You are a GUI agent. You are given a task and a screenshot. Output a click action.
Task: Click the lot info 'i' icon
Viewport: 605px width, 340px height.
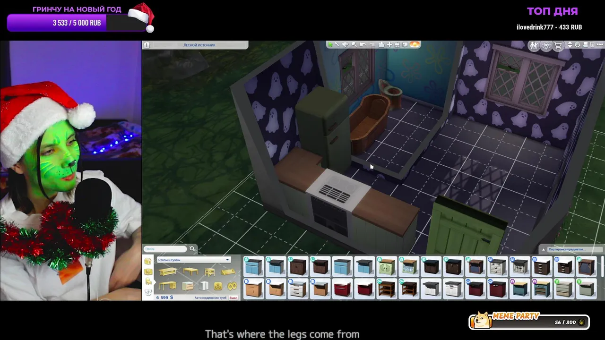pos(147,45)
